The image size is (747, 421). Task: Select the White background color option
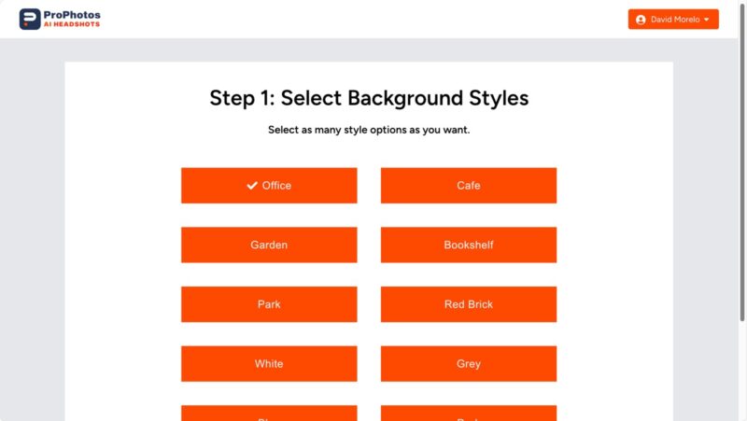click(x=269, y=364)
